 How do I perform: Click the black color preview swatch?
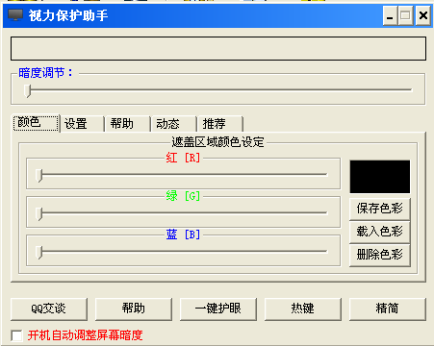click(x=380, y=177)
